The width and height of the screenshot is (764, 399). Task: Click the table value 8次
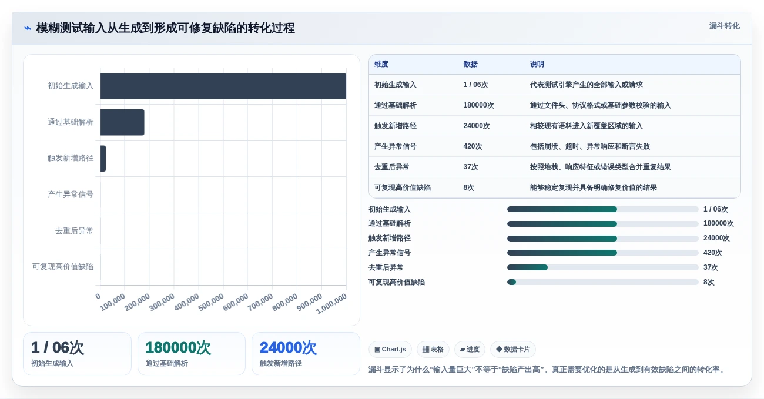(x=469, y=187)
